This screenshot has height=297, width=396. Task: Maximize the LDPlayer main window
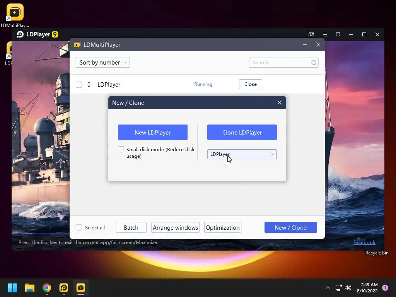[x=364, y=34]
